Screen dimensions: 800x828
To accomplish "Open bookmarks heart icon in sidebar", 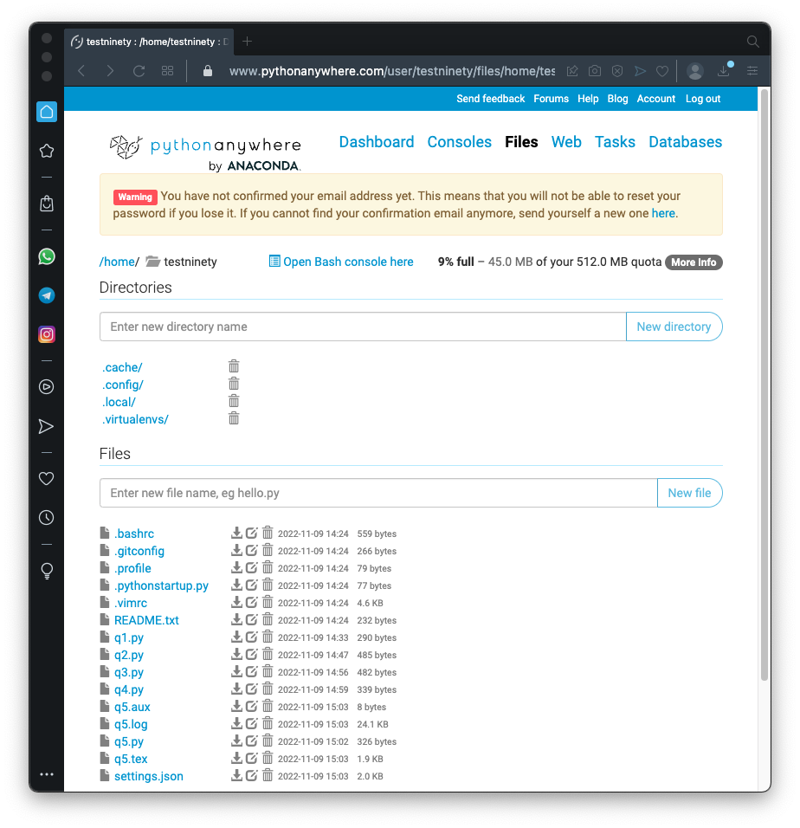I will point(47,478).
